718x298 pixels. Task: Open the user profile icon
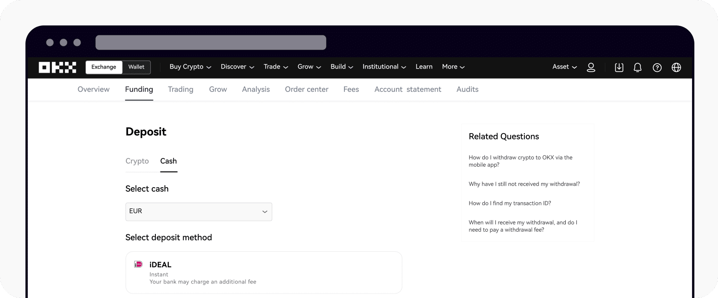coord(591,67)
